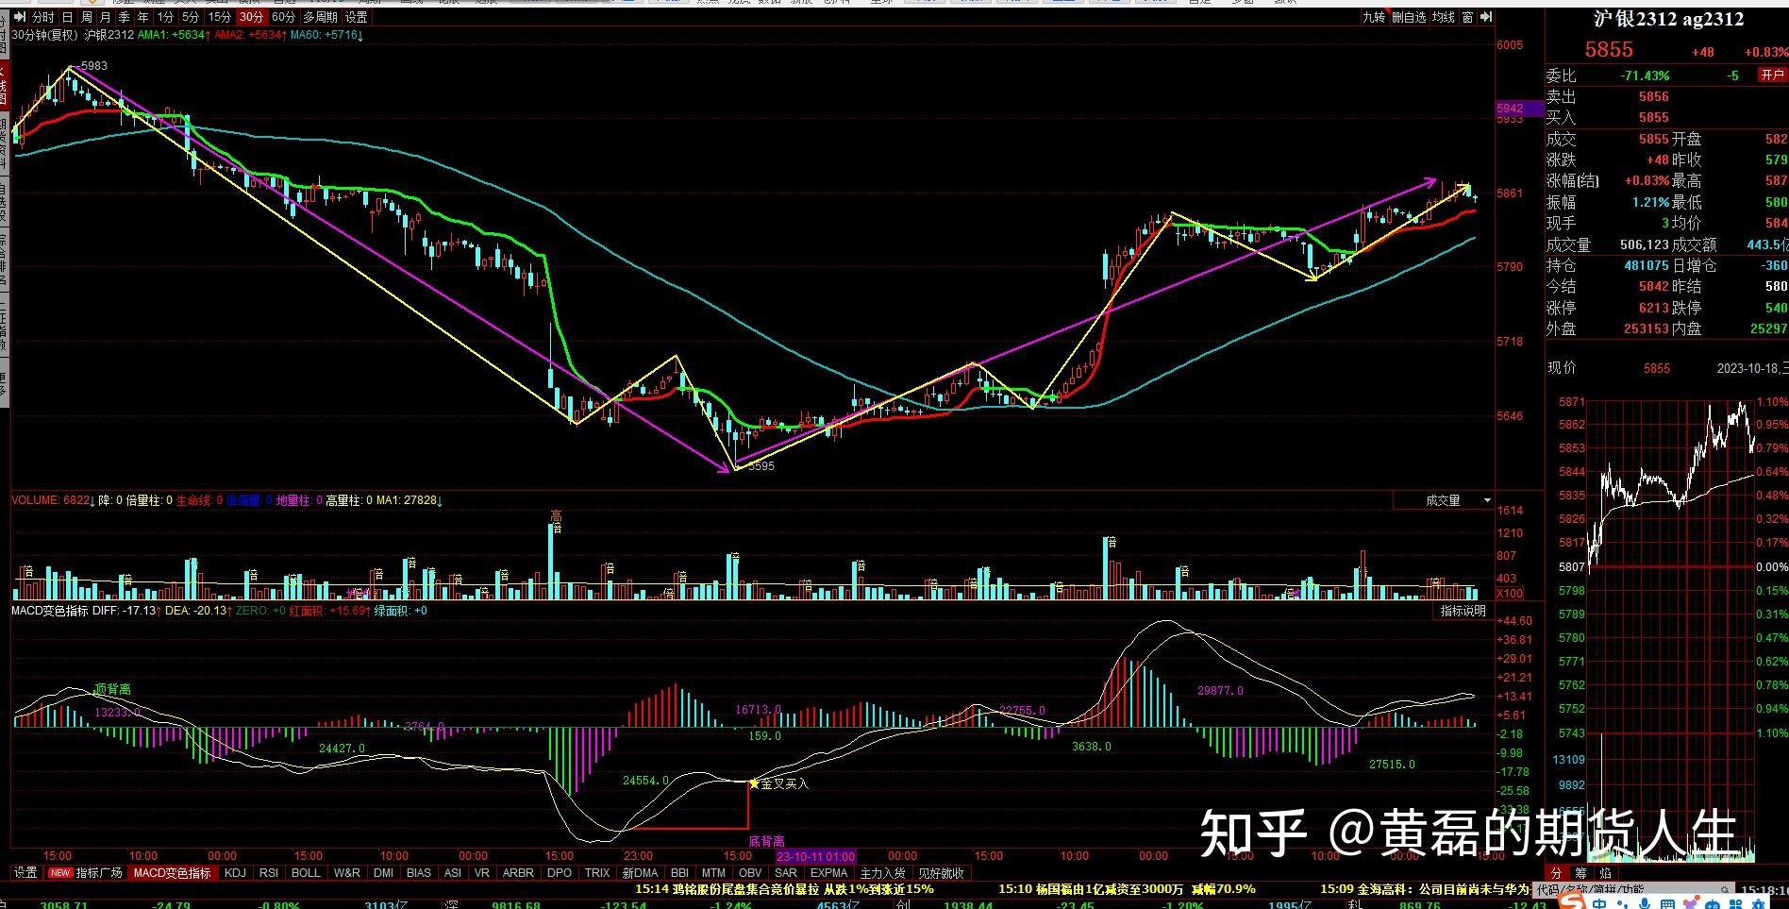Switch indicator to 见好就收
Viewport: 1789px width, 909px height.
pyautogui.click(x=942, y=873)
